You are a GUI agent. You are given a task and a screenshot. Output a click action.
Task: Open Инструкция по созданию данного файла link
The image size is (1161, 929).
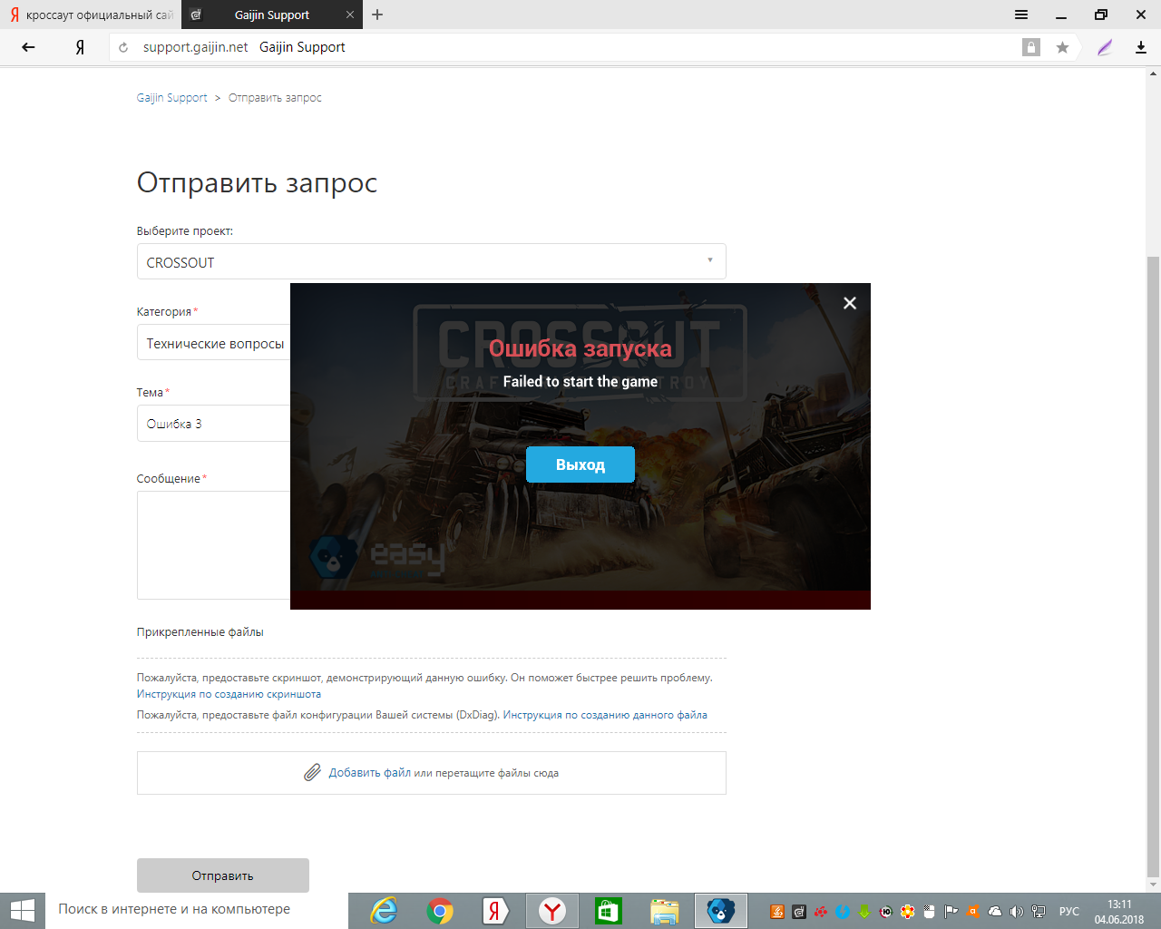click(605, 715)
